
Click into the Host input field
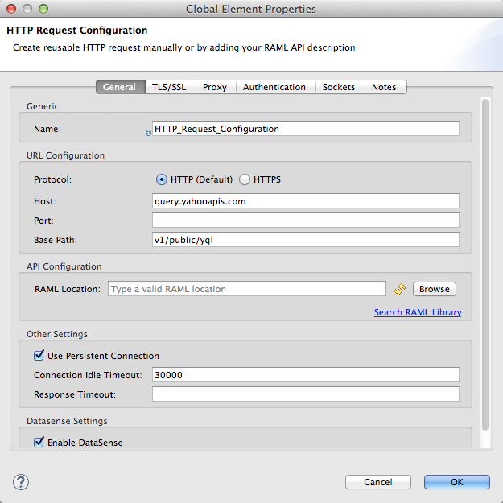[305, 201]
